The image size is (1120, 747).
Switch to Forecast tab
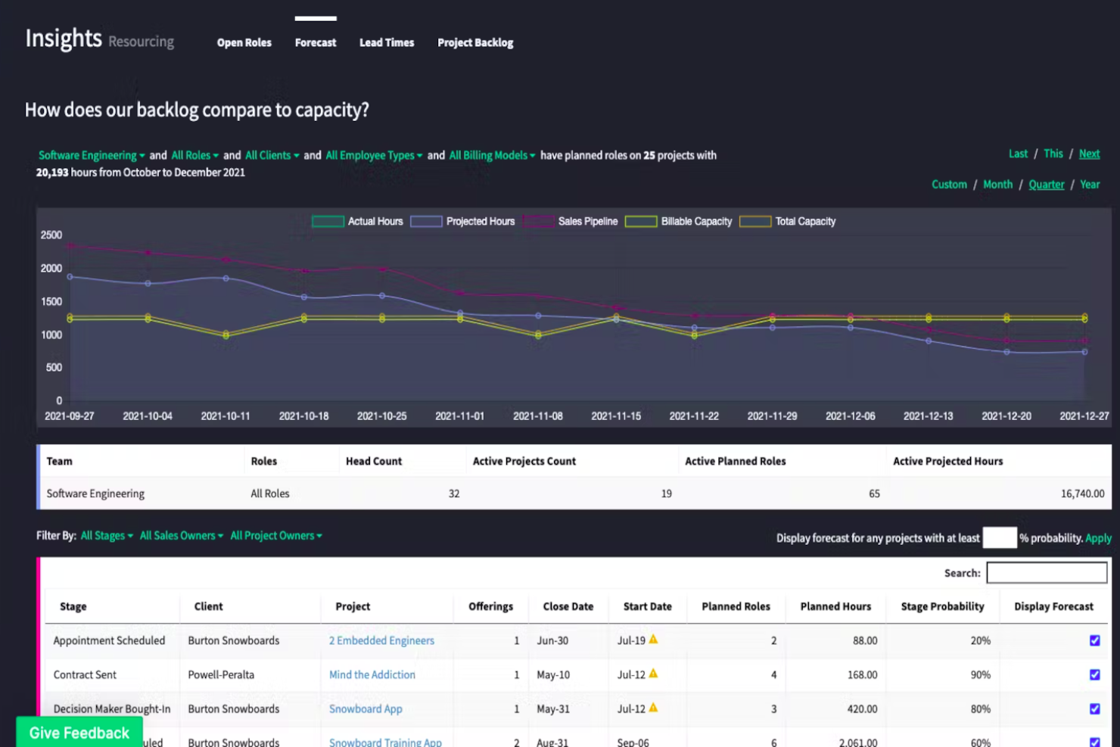(316, 42)
